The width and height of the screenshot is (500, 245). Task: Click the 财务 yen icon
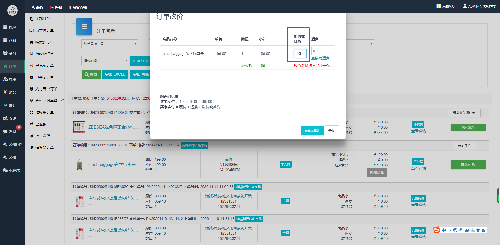click(x=5, y=92)
